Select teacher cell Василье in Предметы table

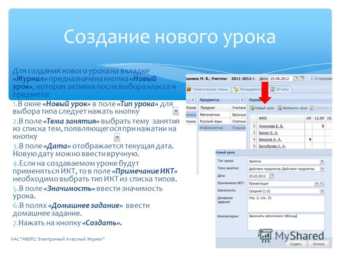[x=239, y=114]
